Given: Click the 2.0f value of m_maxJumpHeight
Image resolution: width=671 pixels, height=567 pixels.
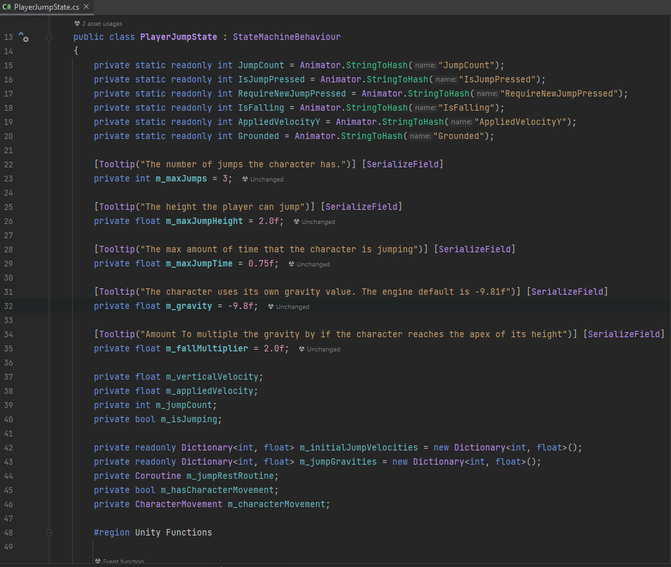Looking at the screenshot, I should click(269, 221).
